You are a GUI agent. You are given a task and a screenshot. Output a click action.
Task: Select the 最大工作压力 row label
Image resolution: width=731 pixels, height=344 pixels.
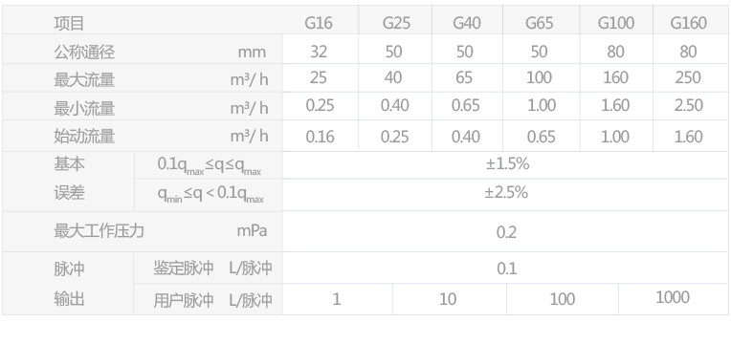(99, 230)
